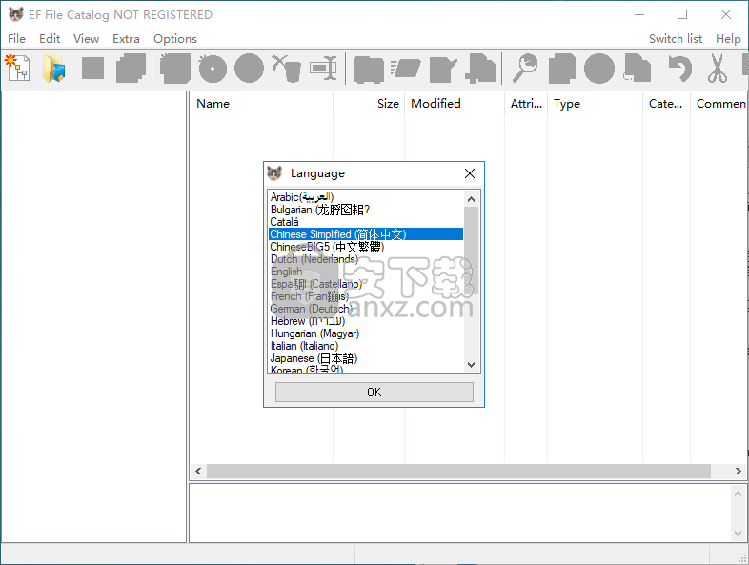Sort by the Size column header
Viewport: 749px width, 565px height.
pyautogui.click(x=368, y=104)
